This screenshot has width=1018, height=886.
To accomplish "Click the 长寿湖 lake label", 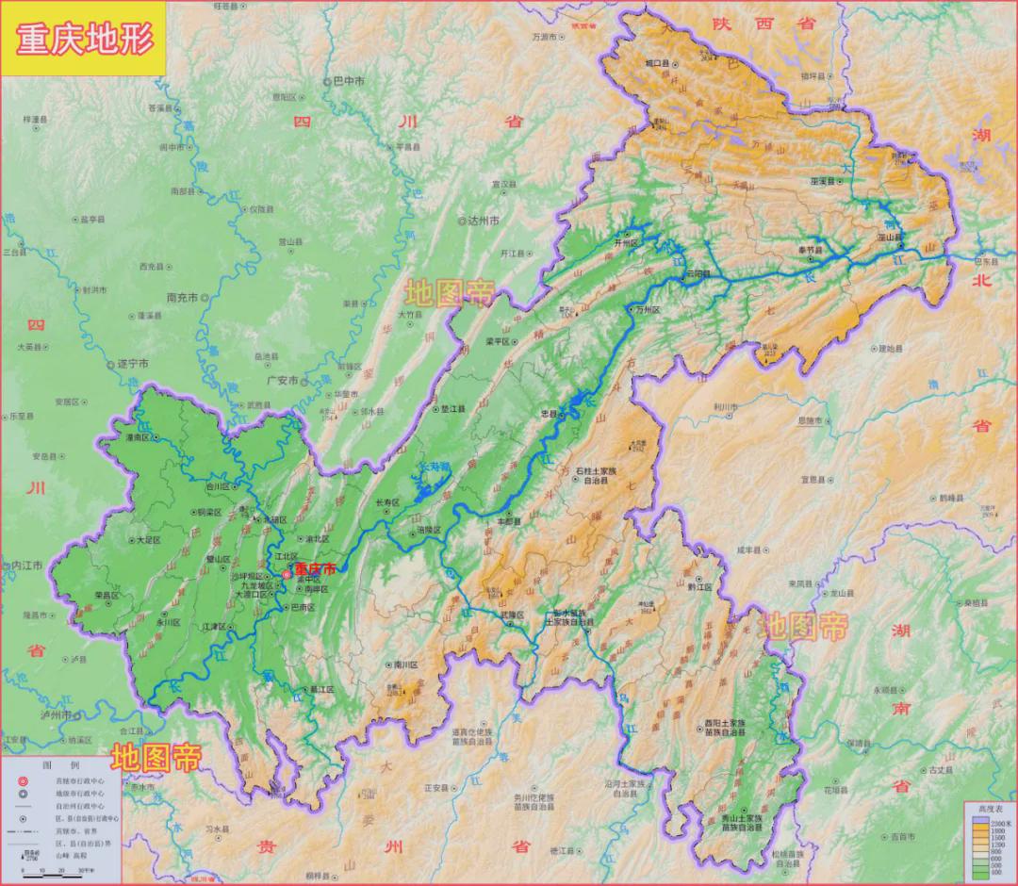I will [434, 467].
